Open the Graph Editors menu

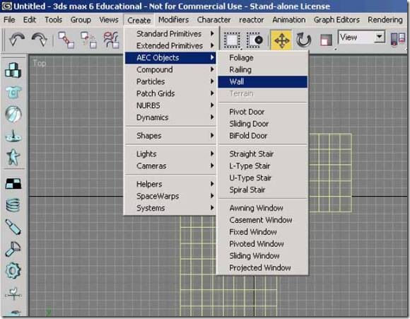click(x=336, y=20)
